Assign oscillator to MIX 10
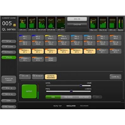Viewport: 125px width, 125px height. pos(38,43)
